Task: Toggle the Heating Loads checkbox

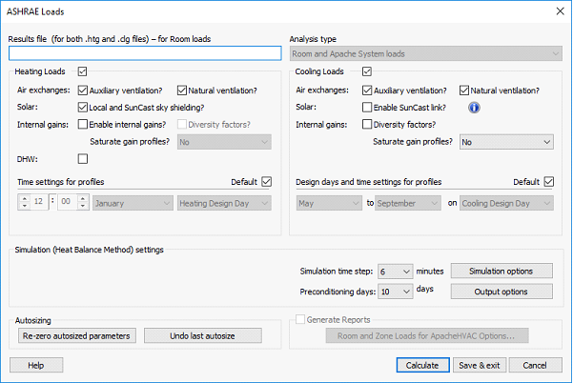Action: (83, 71)
